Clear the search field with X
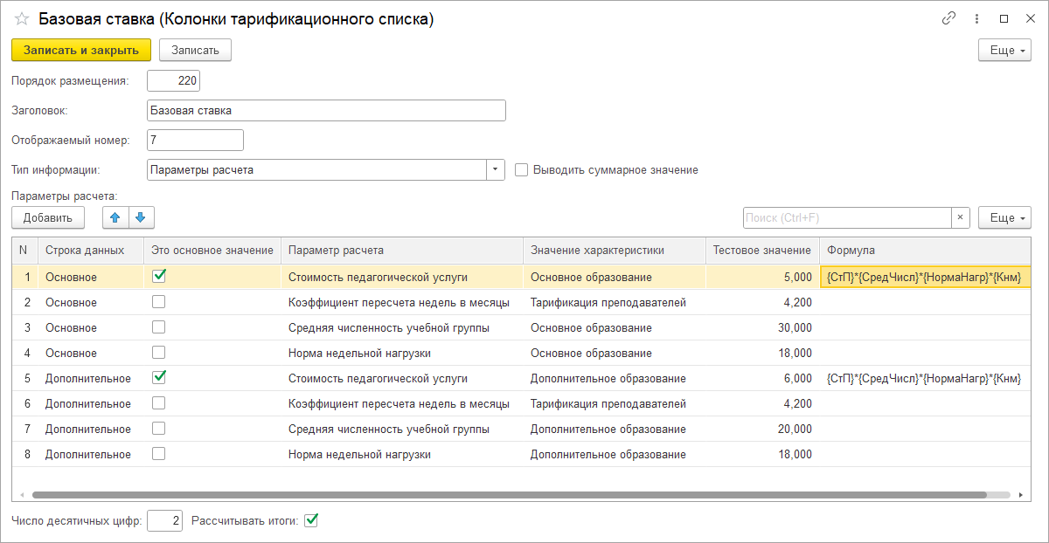This screenshot has height=543, width=1049. 961,217
